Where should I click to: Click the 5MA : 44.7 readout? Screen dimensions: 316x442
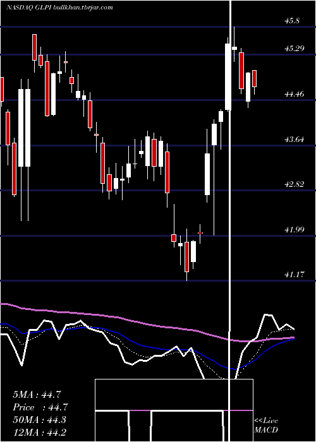tap(37, 395)
